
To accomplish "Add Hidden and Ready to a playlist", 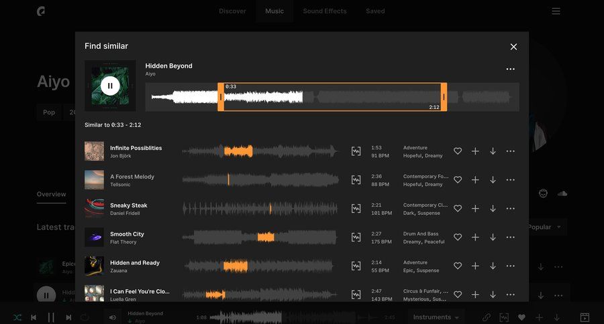I will tap(475, 266).
